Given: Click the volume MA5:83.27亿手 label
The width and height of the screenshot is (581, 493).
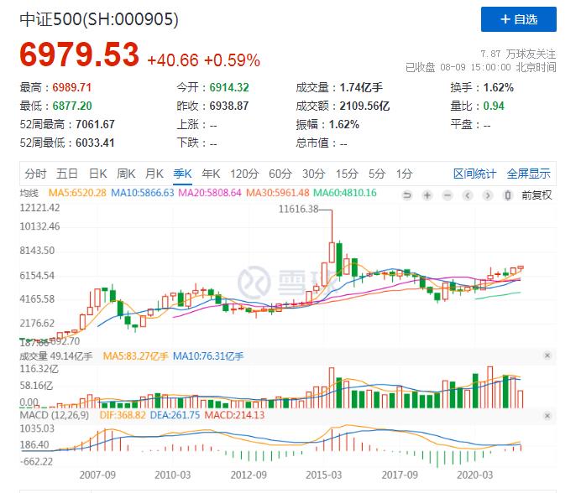Looking at the screenshot, I should click(135, 356).
